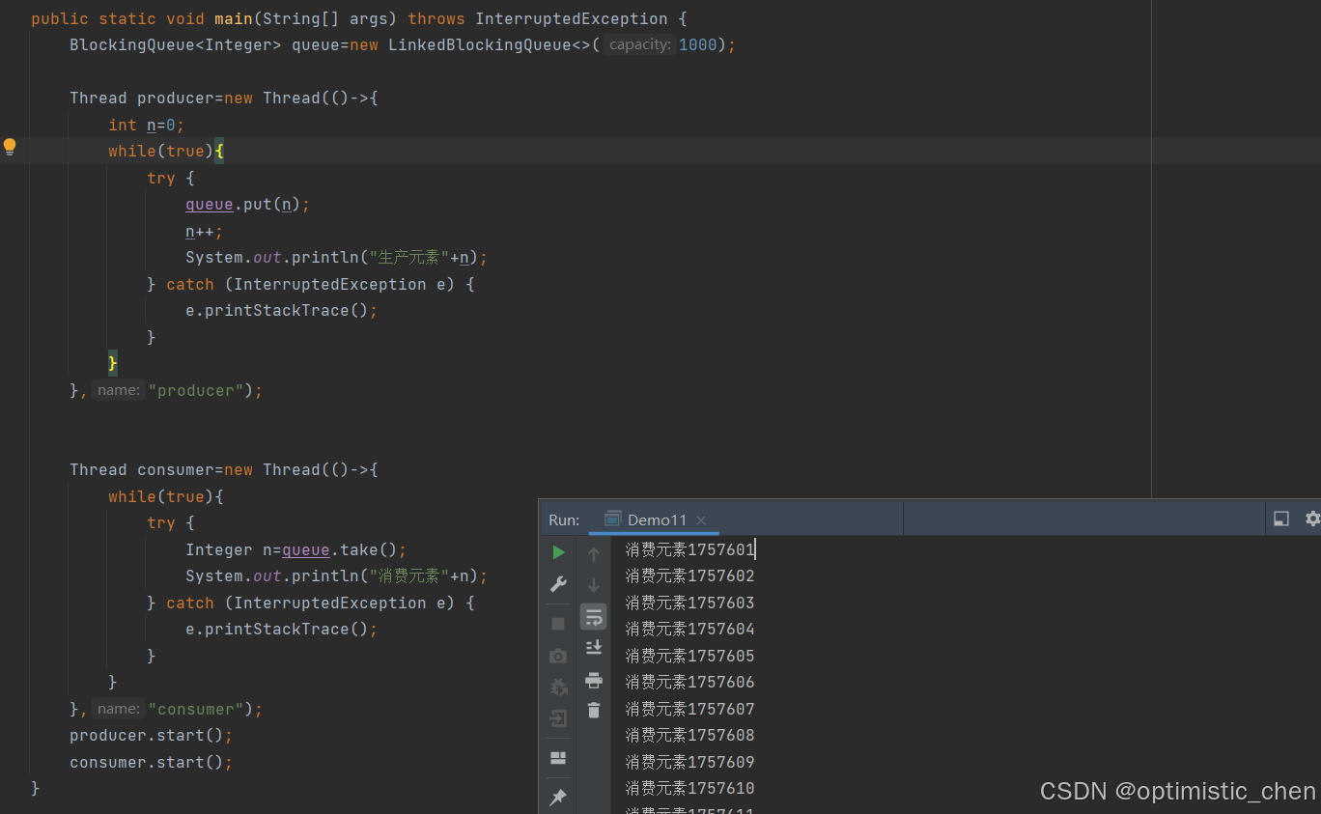This screenshot has height=814, width=1321.
Task: Click the "生产元素" string literal
Action: point(408,257)
